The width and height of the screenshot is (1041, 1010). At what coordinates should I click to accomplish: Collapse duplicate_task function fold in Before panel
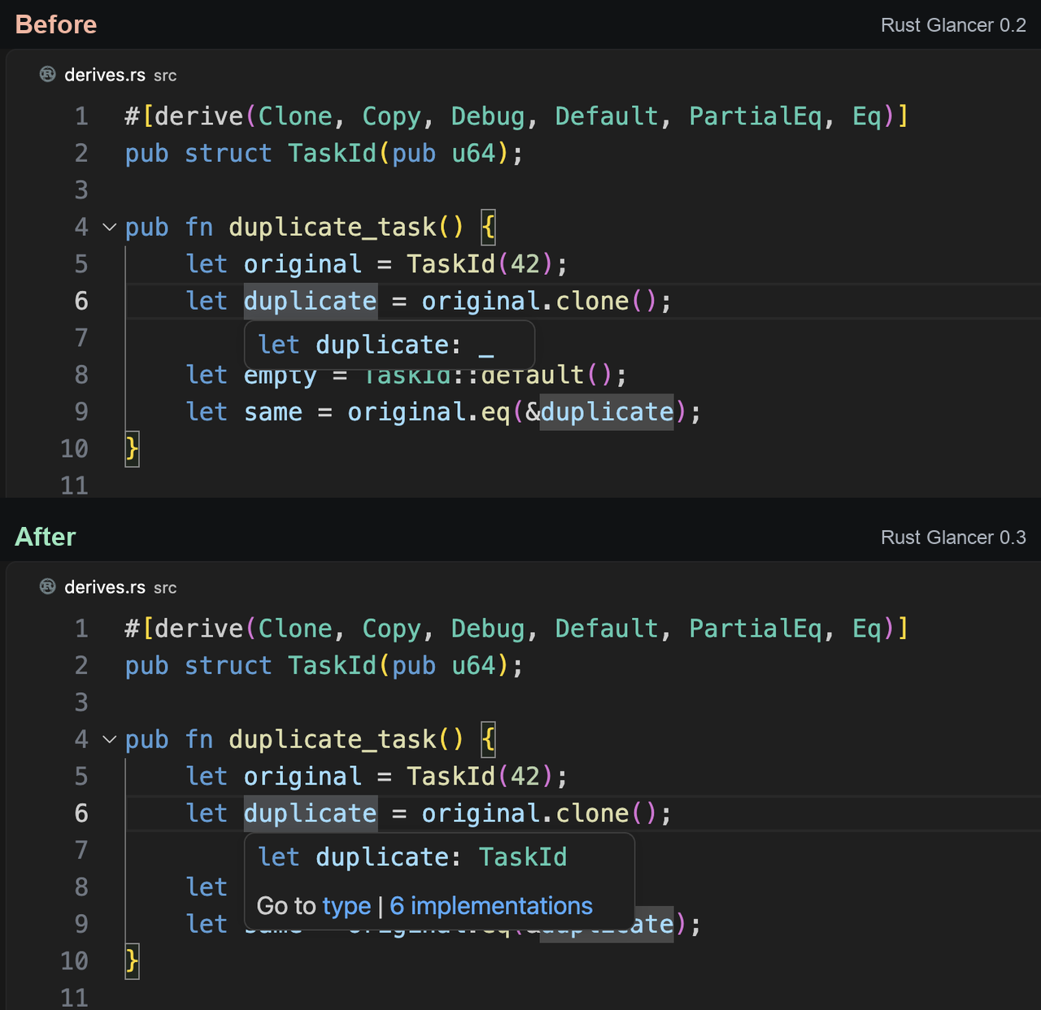click(110, 227)
